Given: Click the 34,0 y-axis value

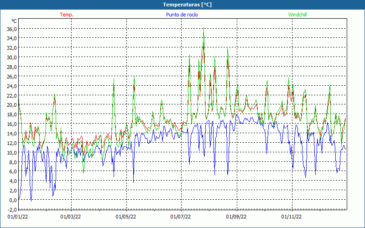Looking at the screenshot, I should [x=12, y=38].
